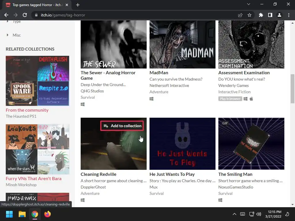
Task: Open He Just Wants To Play cover
Action: pyautogui.click(x=182, y=144)
